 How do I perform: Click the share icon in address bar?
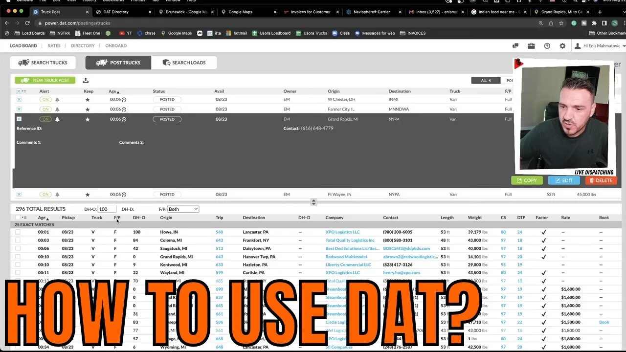[x=551, y=23]
